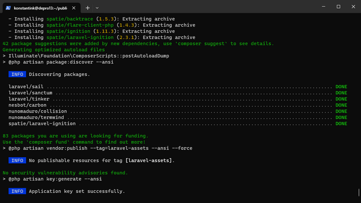361x203 pixels.
Task: Select the konstantink@depro13 tab title
Action: pos(40,8)
